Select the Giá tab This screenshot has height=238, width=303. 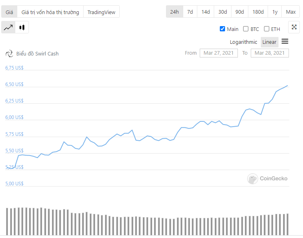9,12
